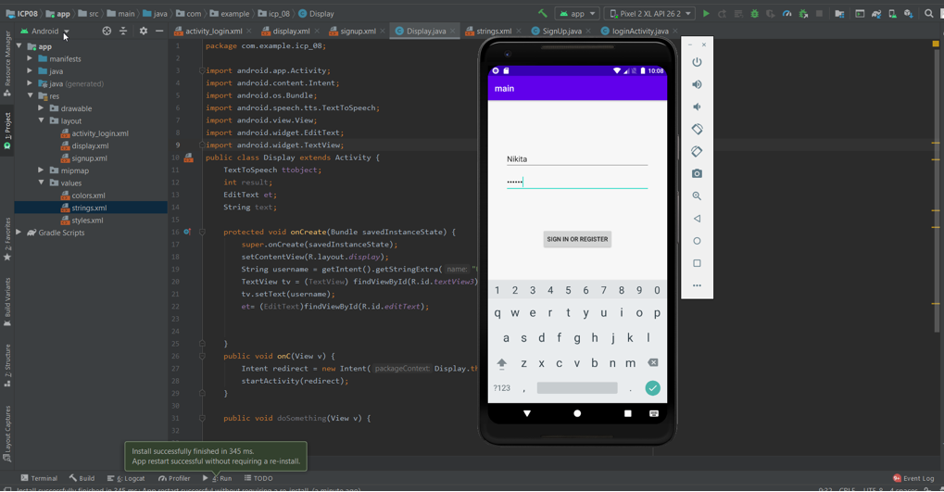Click the Select Opened File target icon

coord(107,31)
